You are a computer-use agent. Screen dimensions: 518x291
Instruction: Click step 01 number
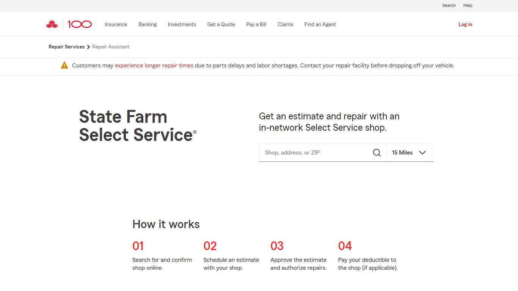click(x=138, y=246)
